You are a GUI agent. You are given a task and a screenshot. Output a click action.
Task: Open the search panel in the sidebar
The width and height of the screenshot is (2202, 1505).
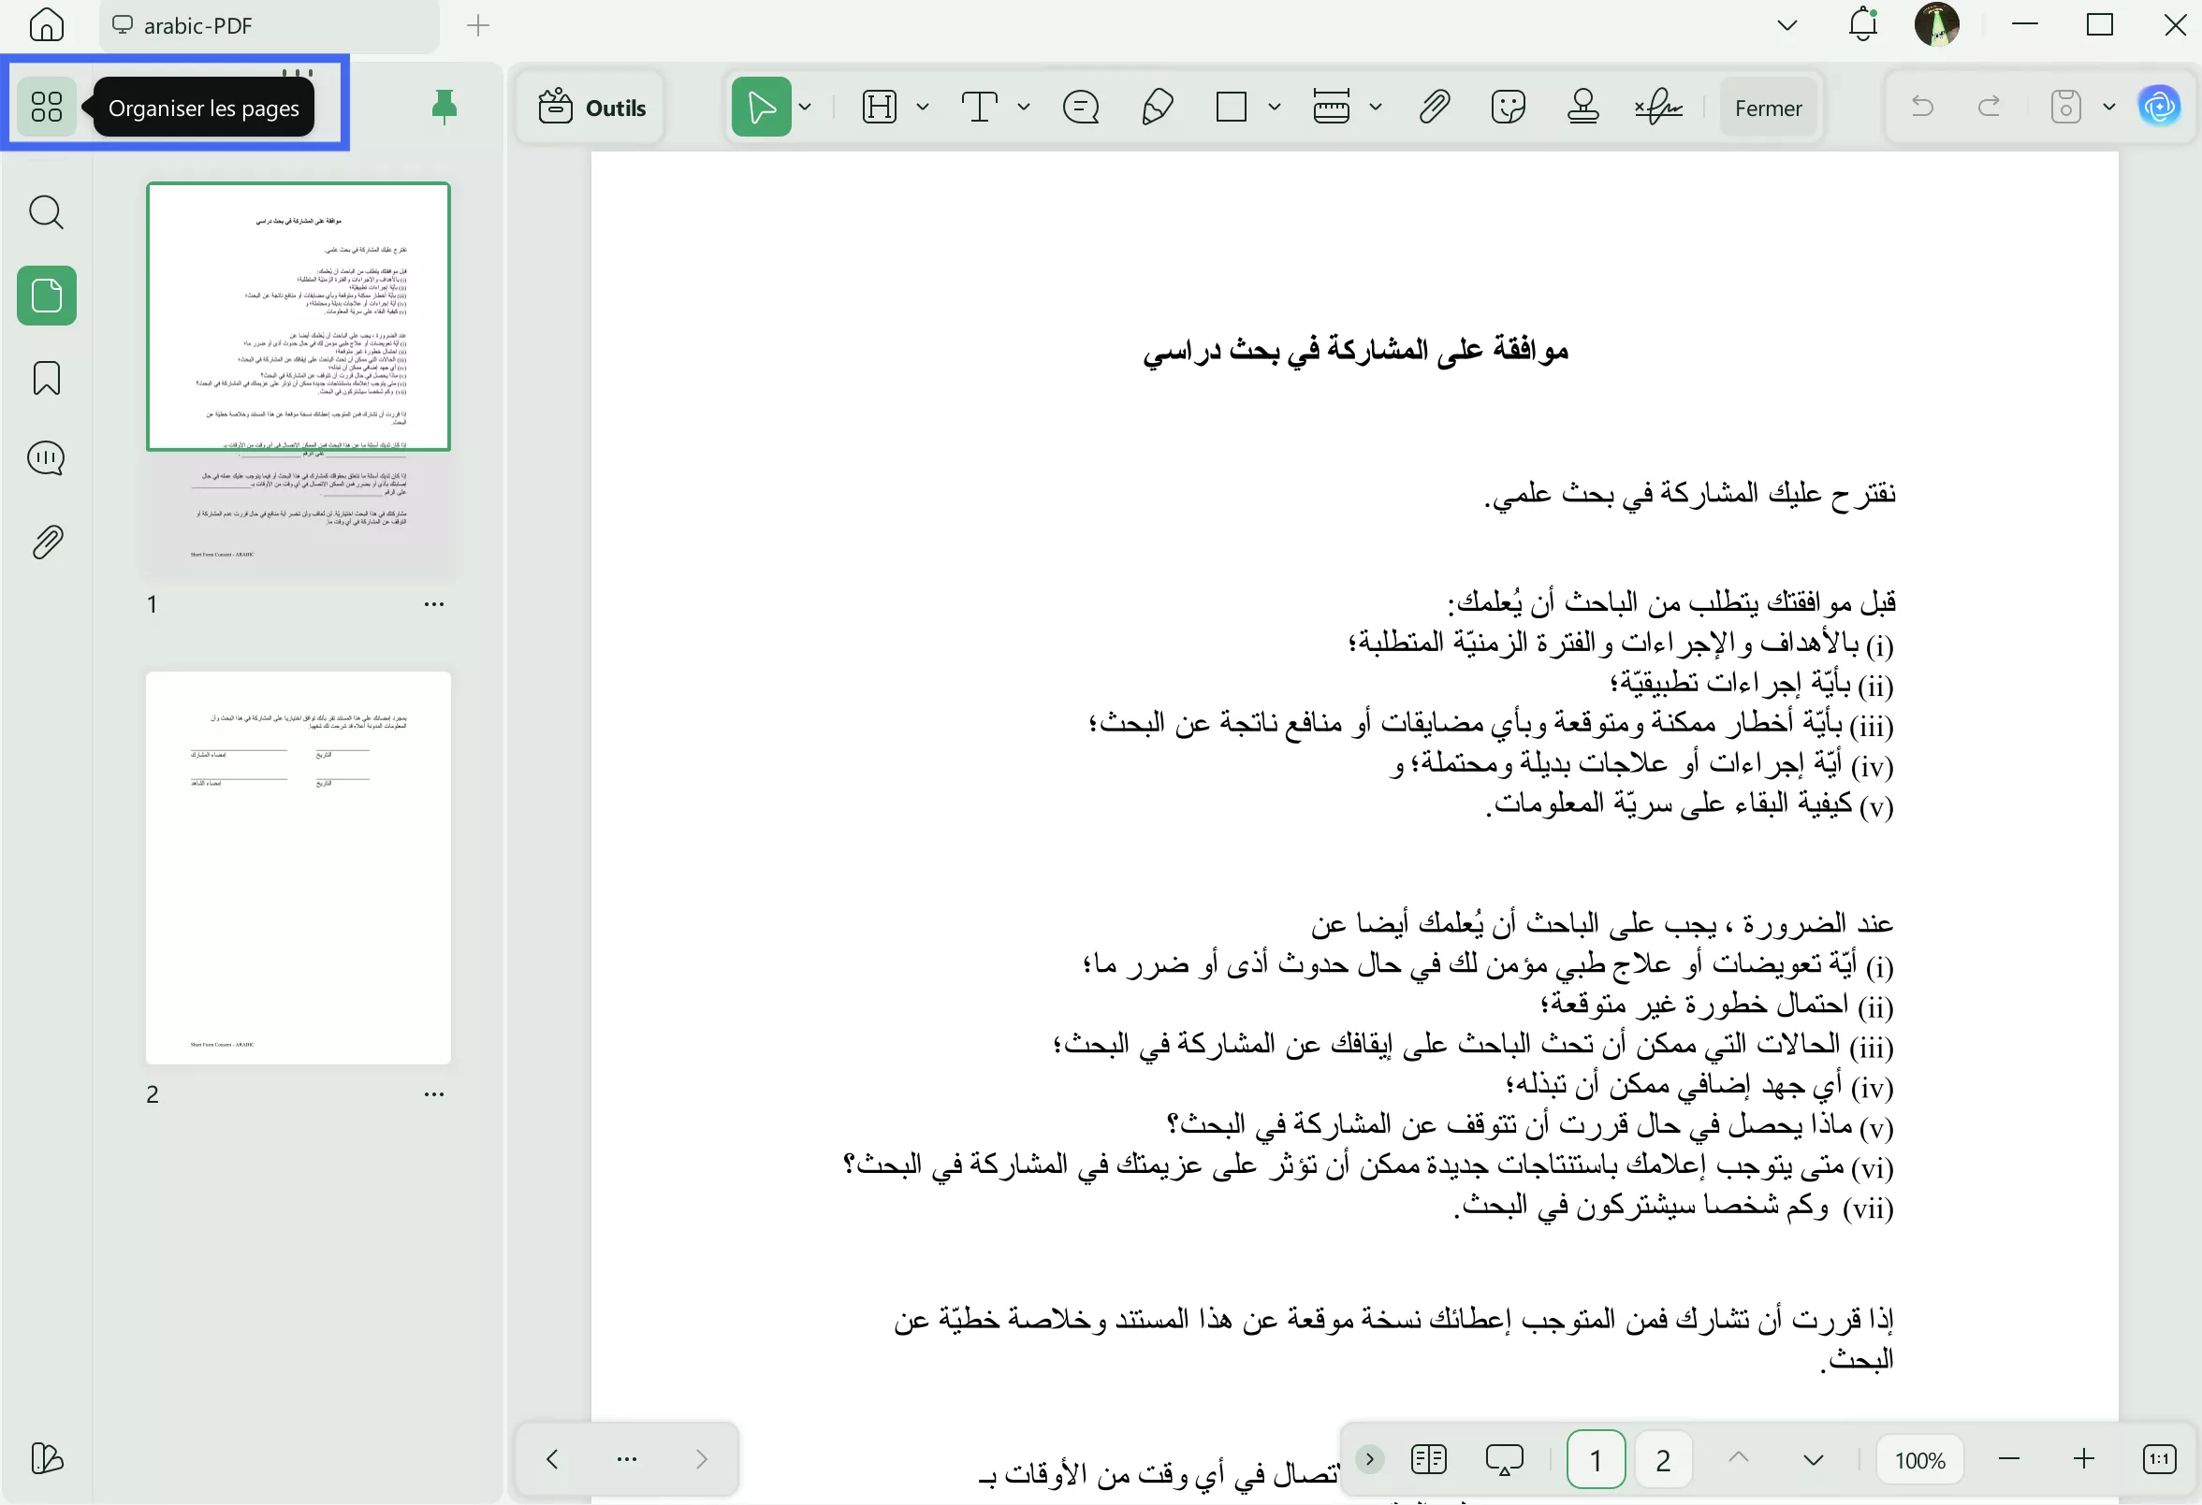(46, 212)
